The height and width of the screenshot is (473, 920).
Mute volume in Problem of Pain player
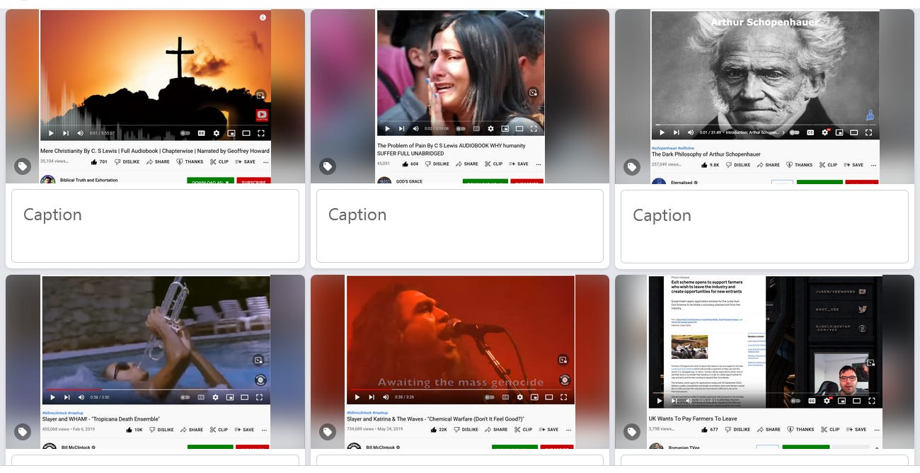tap(415, 129)
